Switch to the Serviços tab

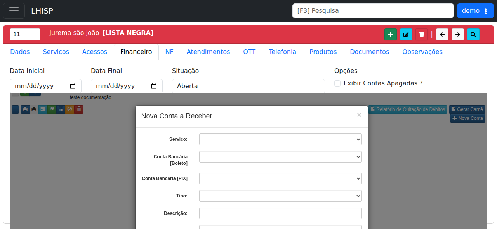(56, 52)
